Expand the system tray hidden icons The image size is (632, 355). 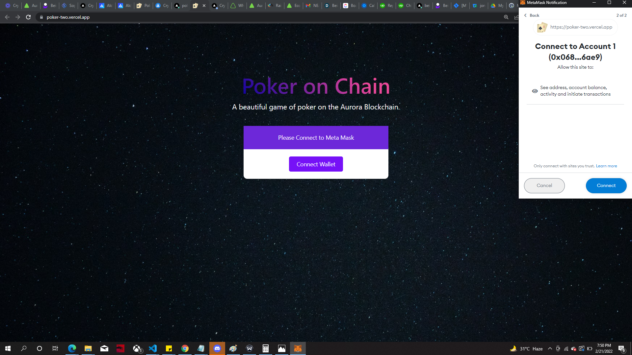point(550,348)
